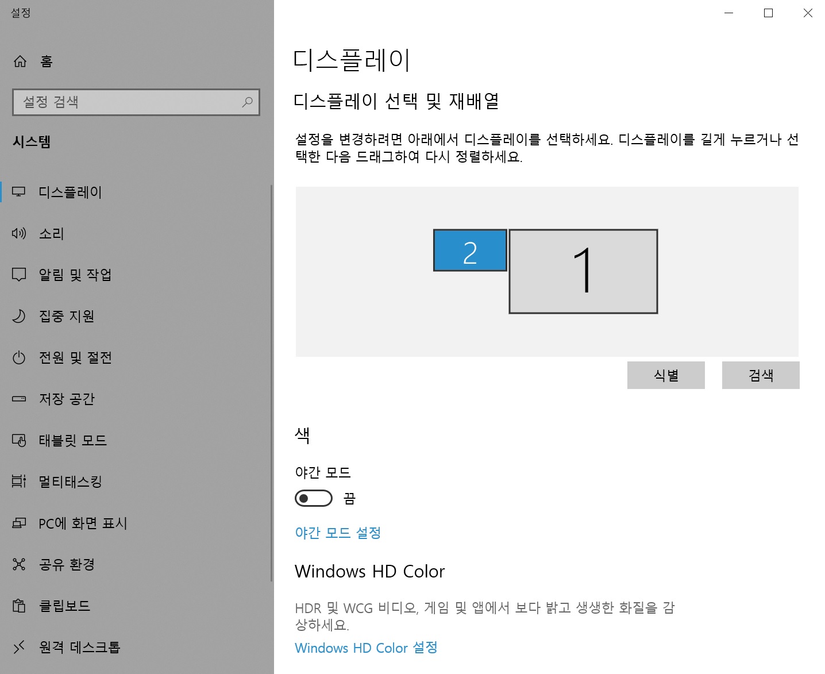Select 공유 환경 in the sidebar
825x674 pixels.
click(67, 564)
